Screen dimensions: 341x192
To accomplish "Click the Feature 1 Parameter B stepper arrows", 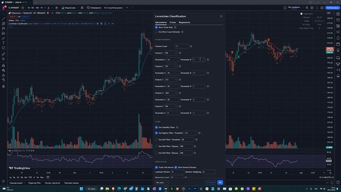I will click(x=204, y=60).
